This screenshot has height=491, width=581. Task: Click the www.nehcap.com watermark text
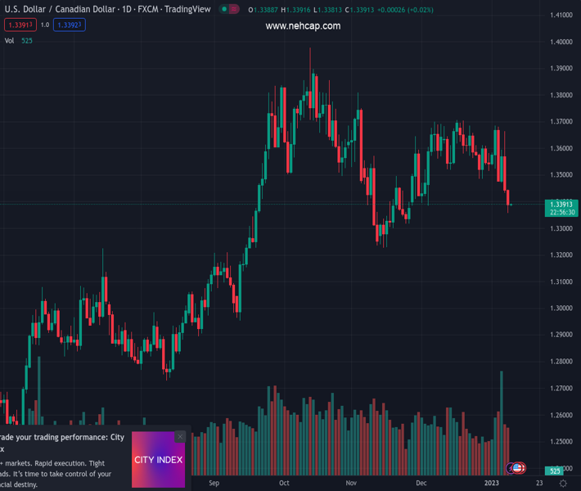pyautogui.click(x=303, y=26)
